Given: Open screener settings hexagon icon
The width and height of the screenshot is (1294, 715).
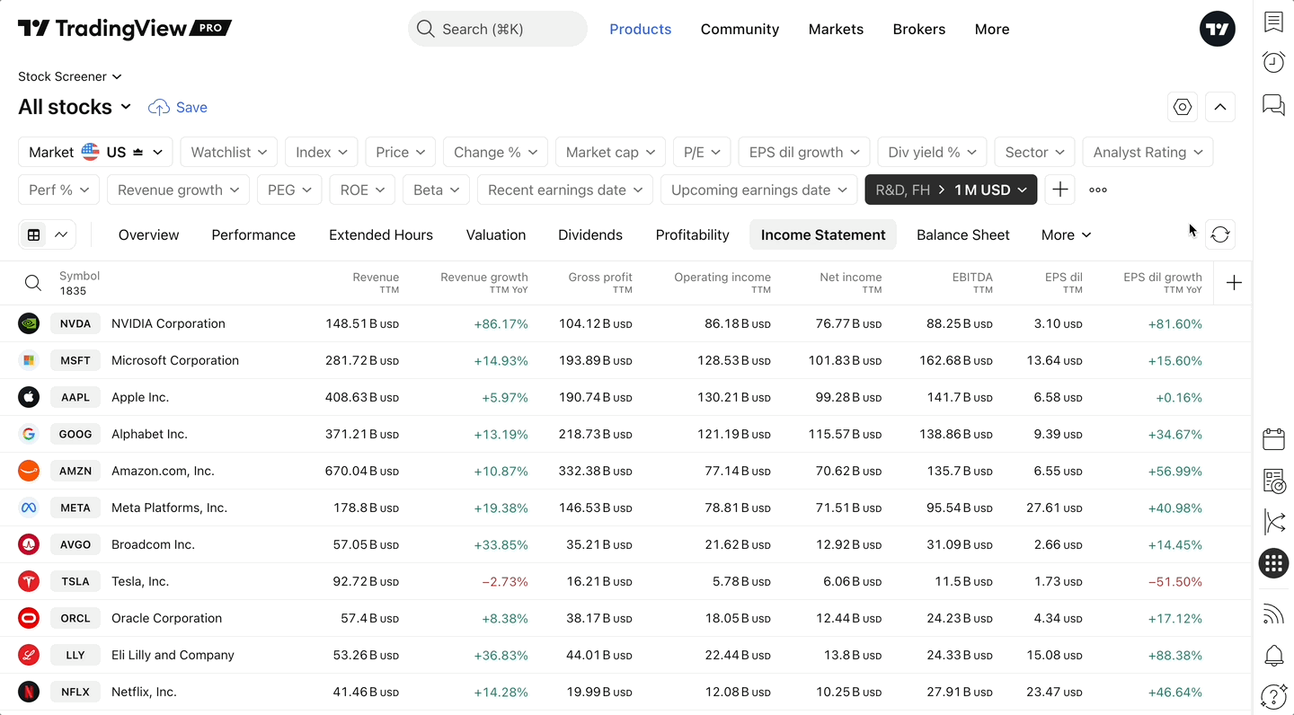Looking at the screenshot, I should tap(1183, 107).
